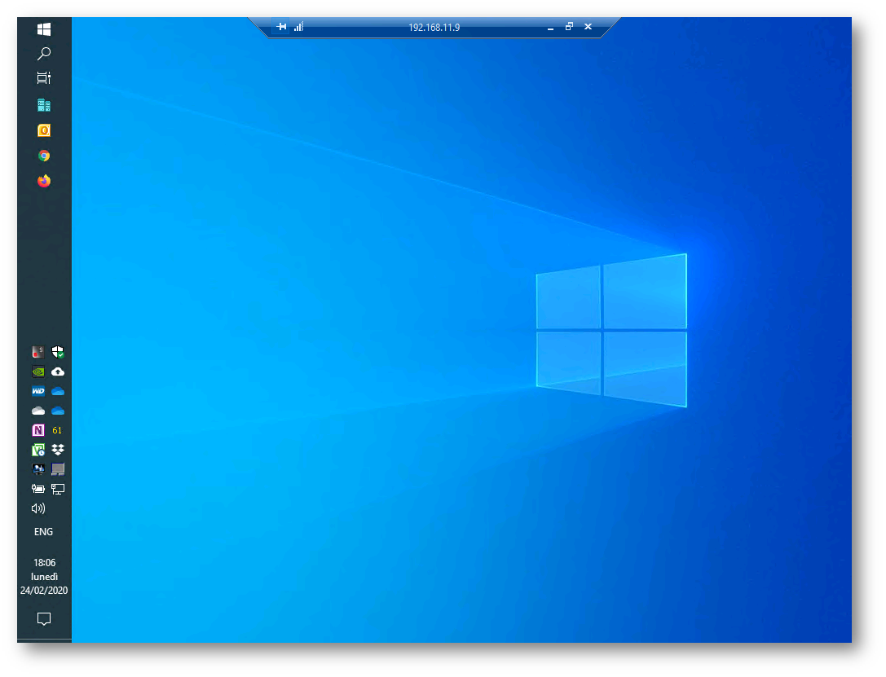Minimize the 192.168.11.9 remote session
Screen dimensions: 886x677
(x=550, y=27)
